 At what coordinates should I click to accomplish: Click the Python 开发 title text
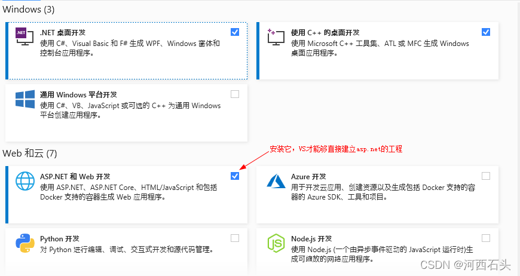coord(60,239)
